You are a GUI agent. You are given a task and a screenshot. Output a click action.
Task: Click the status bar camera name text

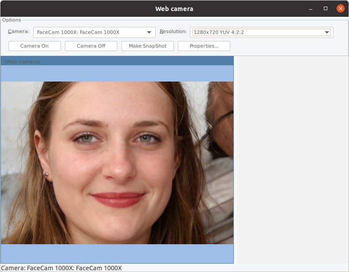61,268
